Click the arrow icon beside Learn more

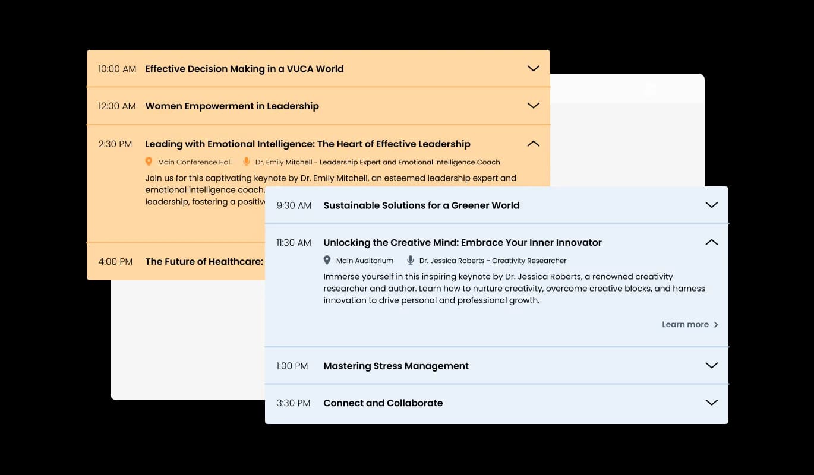pyautogui.click(x=716, y=325)
